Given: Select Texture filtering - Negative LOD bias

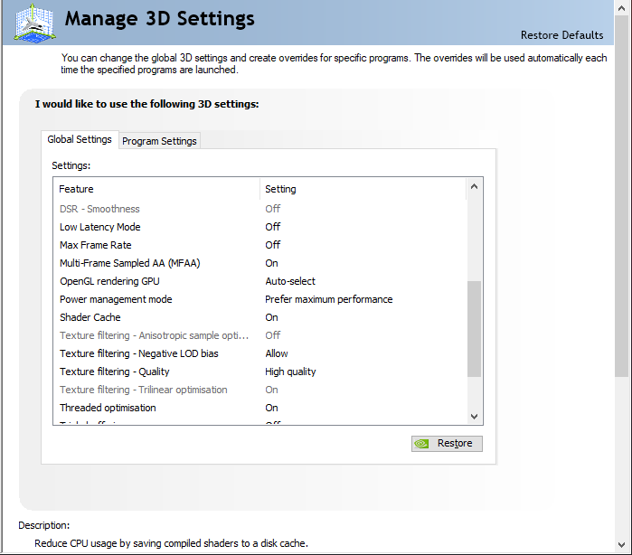Looking at the screenshot, I should click(139, 353).
